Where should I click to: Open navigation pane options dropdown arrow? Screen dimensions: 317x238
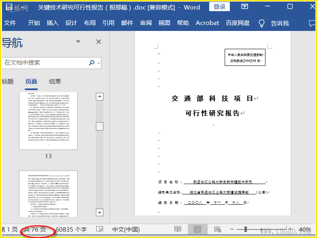click(78, 42)
